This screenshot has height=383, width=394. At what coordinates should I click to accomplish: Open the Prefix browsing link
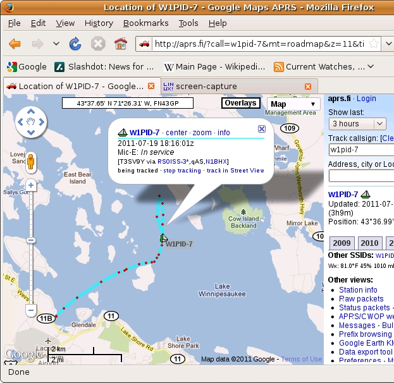pyautogui.click(x=366, y=334)
